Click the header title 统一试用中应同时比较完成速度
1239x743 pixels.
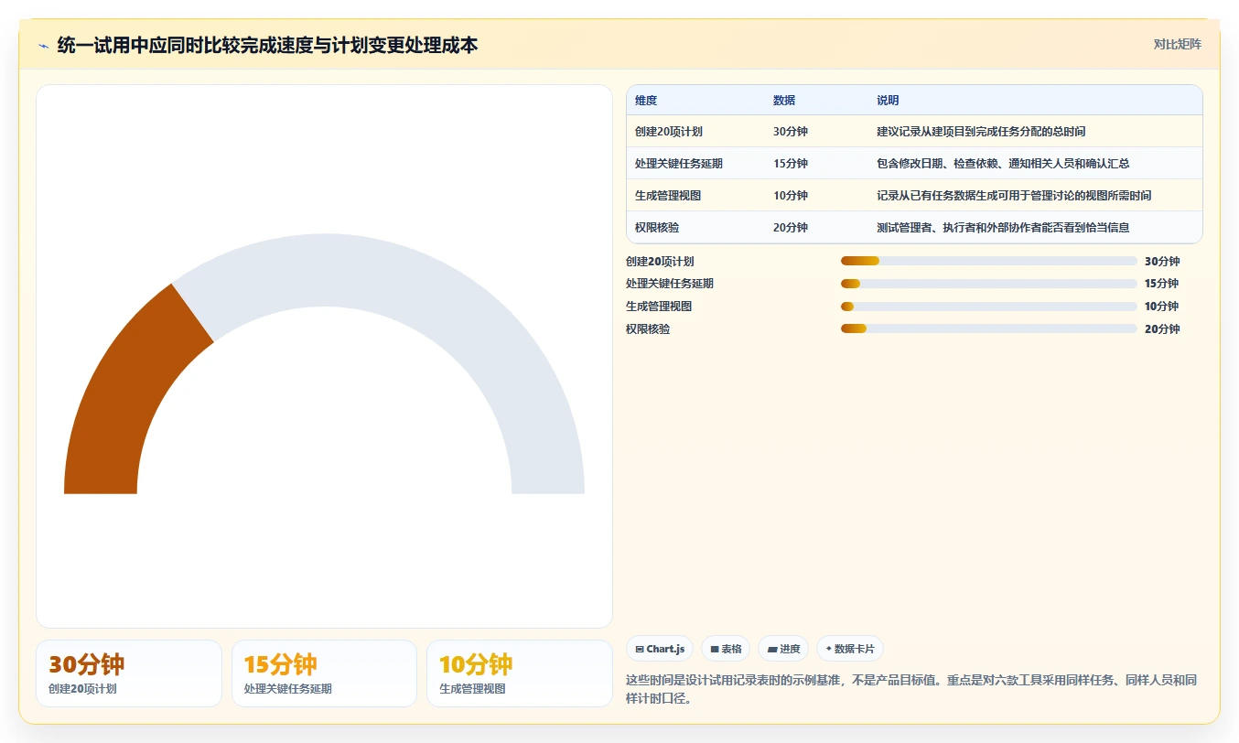tap(267, 45)
